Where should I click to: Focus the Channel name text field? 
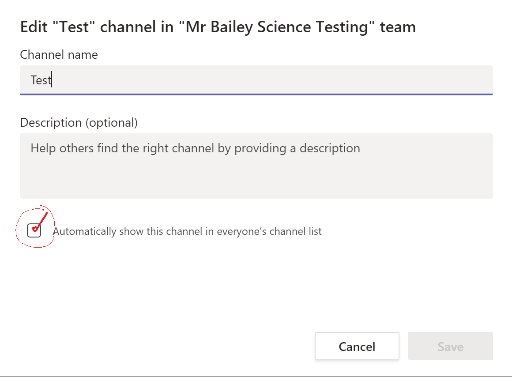256,80
